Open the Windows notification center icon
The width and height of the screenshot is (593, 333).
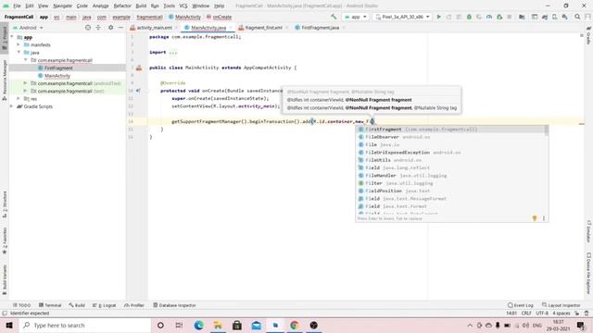[581, 325]
